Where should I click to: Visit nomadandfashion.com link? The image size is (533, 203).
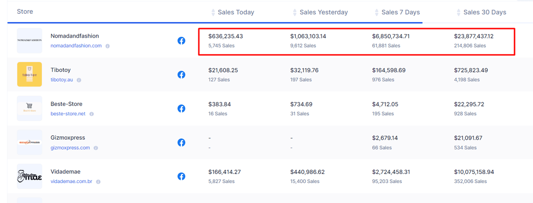pos(76,46)
